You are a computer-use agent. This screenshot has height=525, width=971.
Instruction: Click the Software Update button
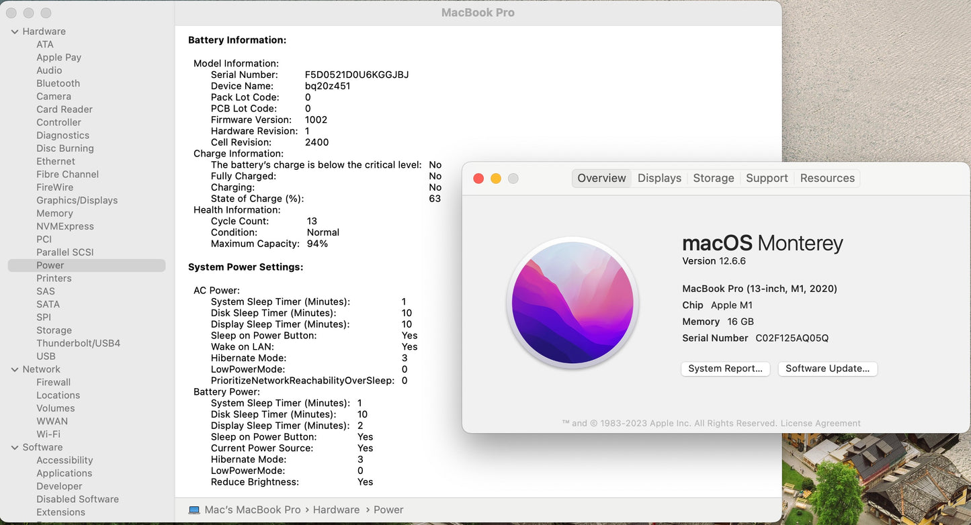[827, 369]
